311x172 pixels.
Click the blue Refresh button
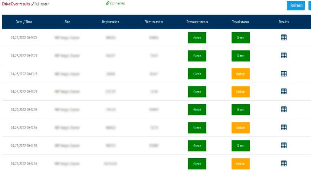point(296,6)
